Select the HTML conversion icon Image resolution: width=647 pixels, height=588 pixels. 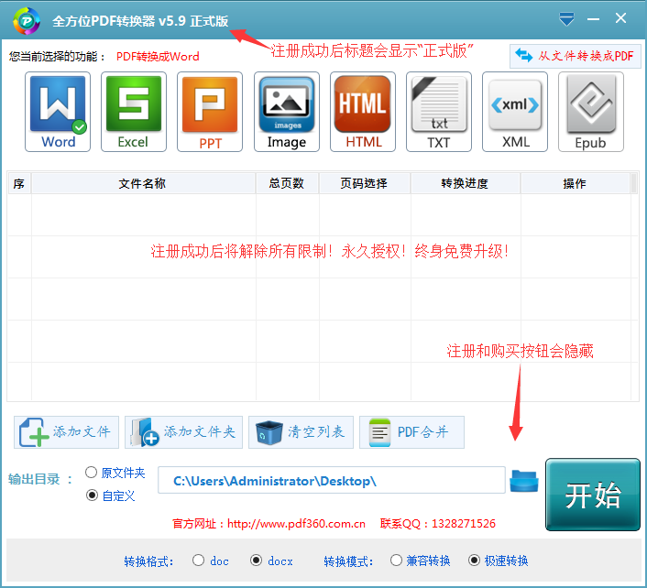click(x=363, y=112)
